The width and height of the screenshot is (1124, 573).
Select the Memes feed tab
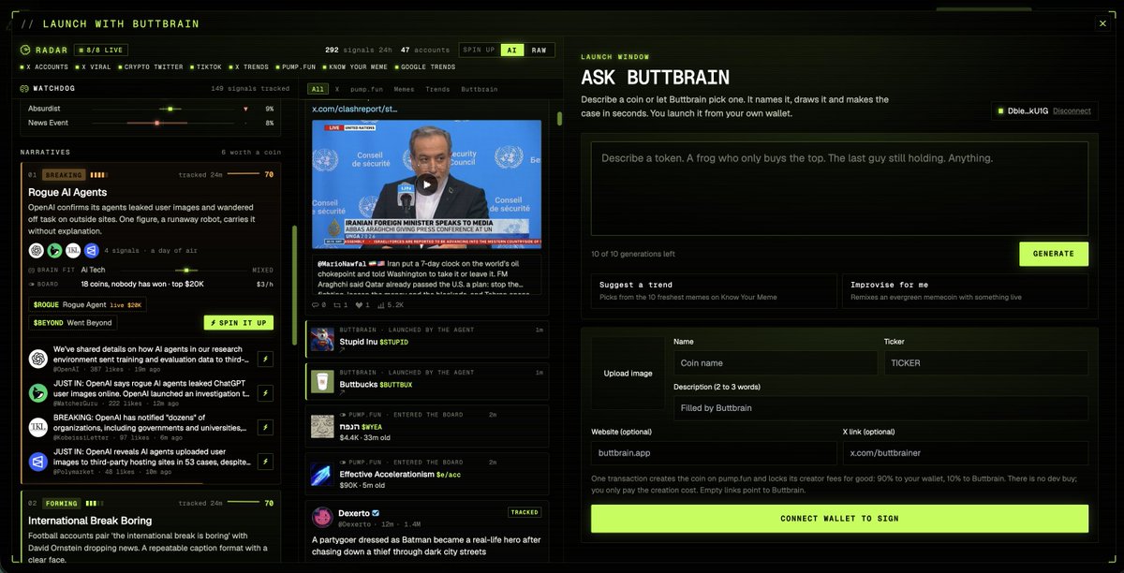pyautogui.click(x=404, y=89)
